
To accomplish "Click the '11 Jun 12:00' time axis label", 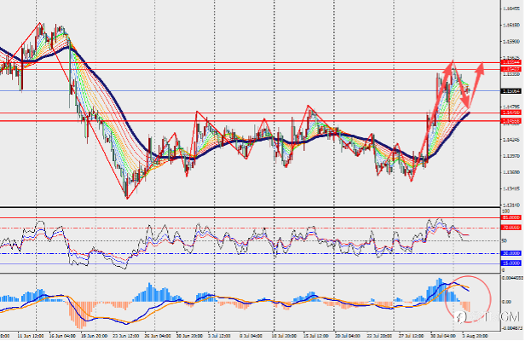I will click(x=30, y=335).
